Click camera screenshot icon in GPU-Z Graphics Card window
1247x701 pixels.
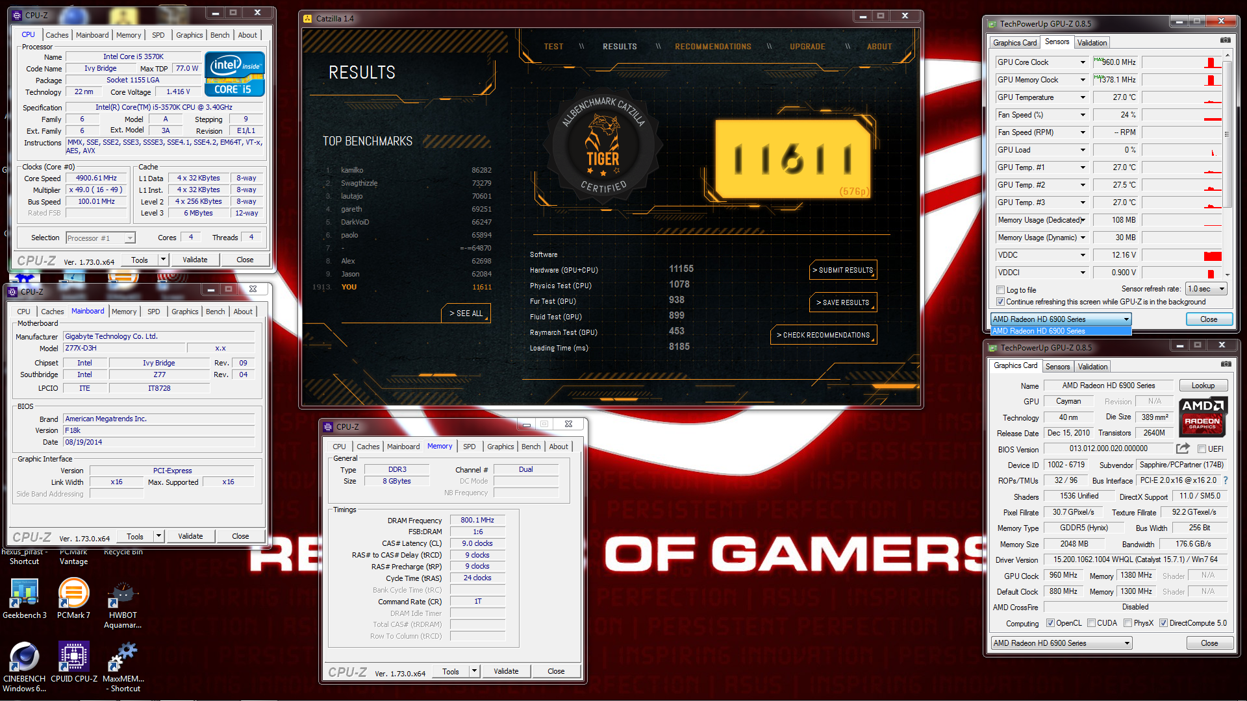(1226, 365)
